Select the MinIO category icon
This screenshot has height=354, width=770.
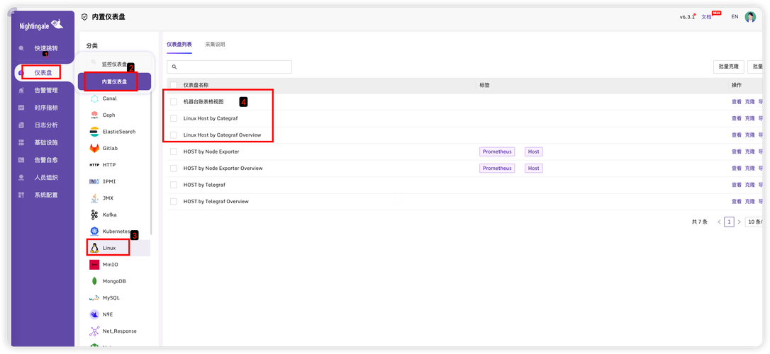tap(94, 265)
